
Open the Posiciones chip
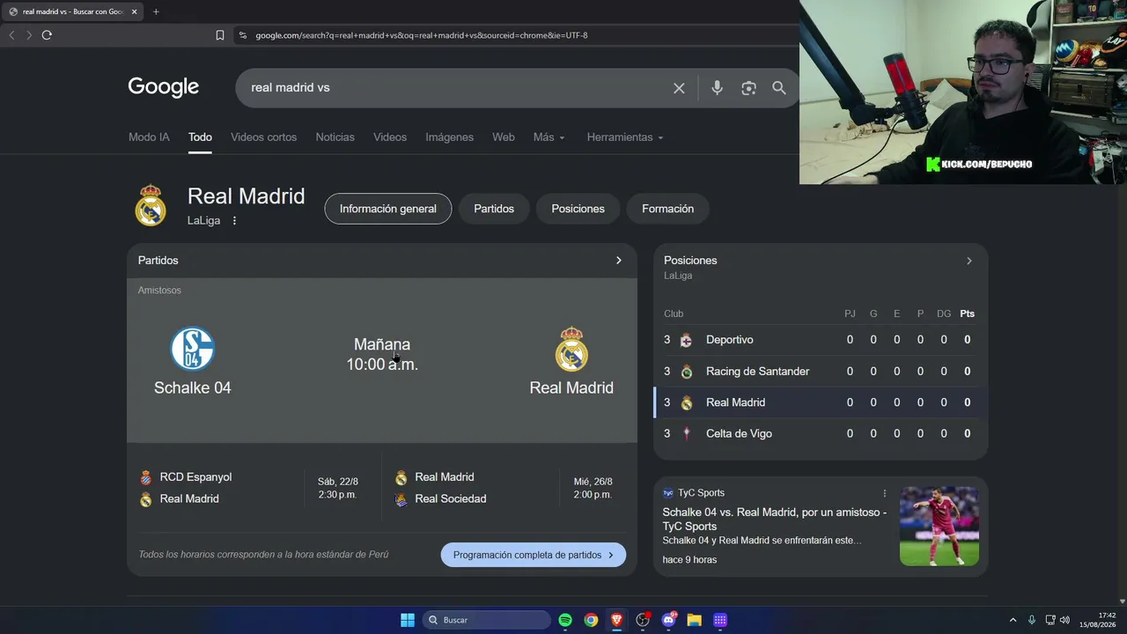578,209
